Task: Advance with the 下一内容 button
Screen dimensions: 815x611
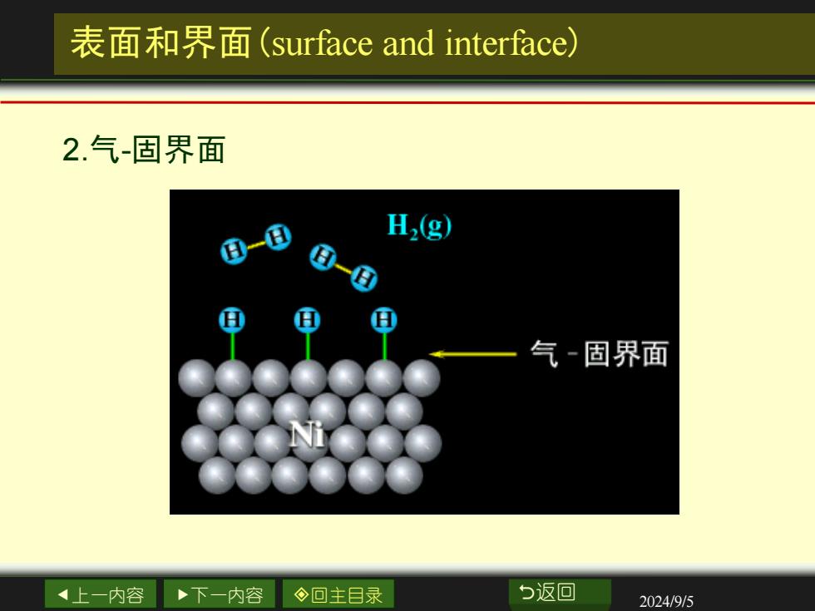Action: pyautogui.click(x=220, y=594)
